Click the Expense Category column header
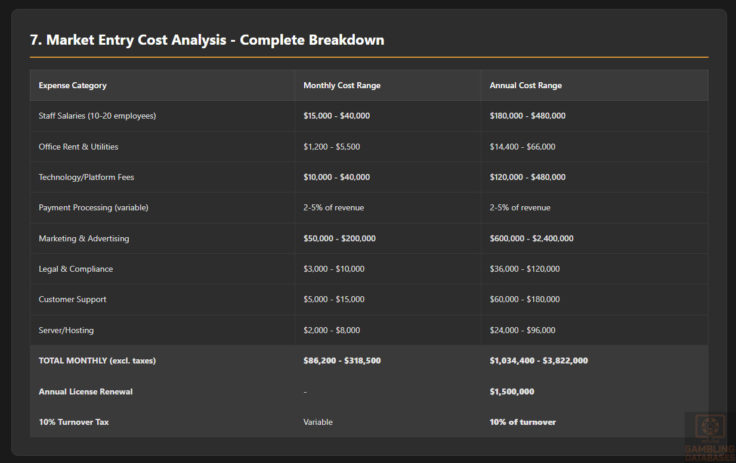The height and width of the screenshot is (463, 736). [73, 85]
